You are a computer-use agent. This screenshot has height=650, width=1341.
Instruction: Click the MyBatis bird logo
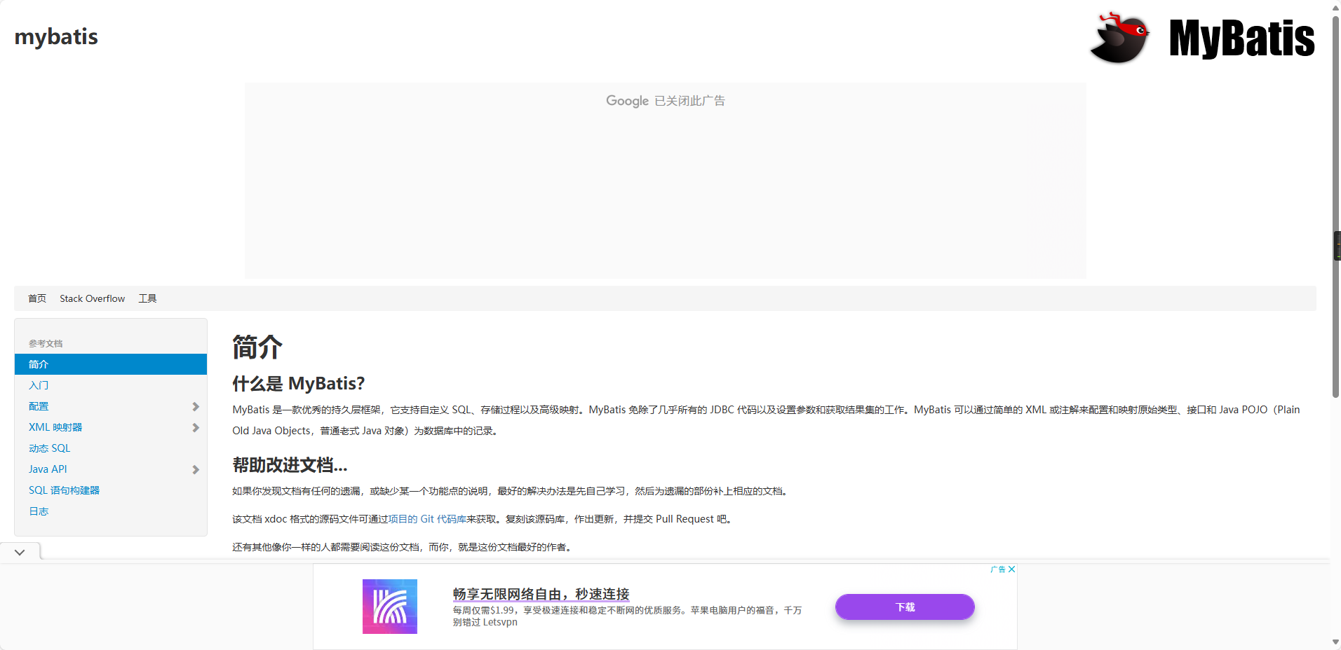(1120, 37)
